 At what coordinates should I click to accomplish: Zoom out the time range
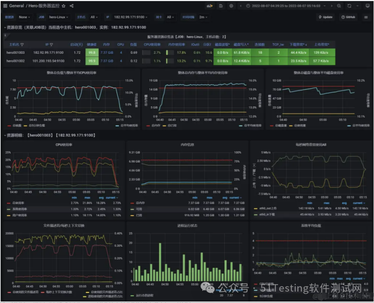[339, 6]
